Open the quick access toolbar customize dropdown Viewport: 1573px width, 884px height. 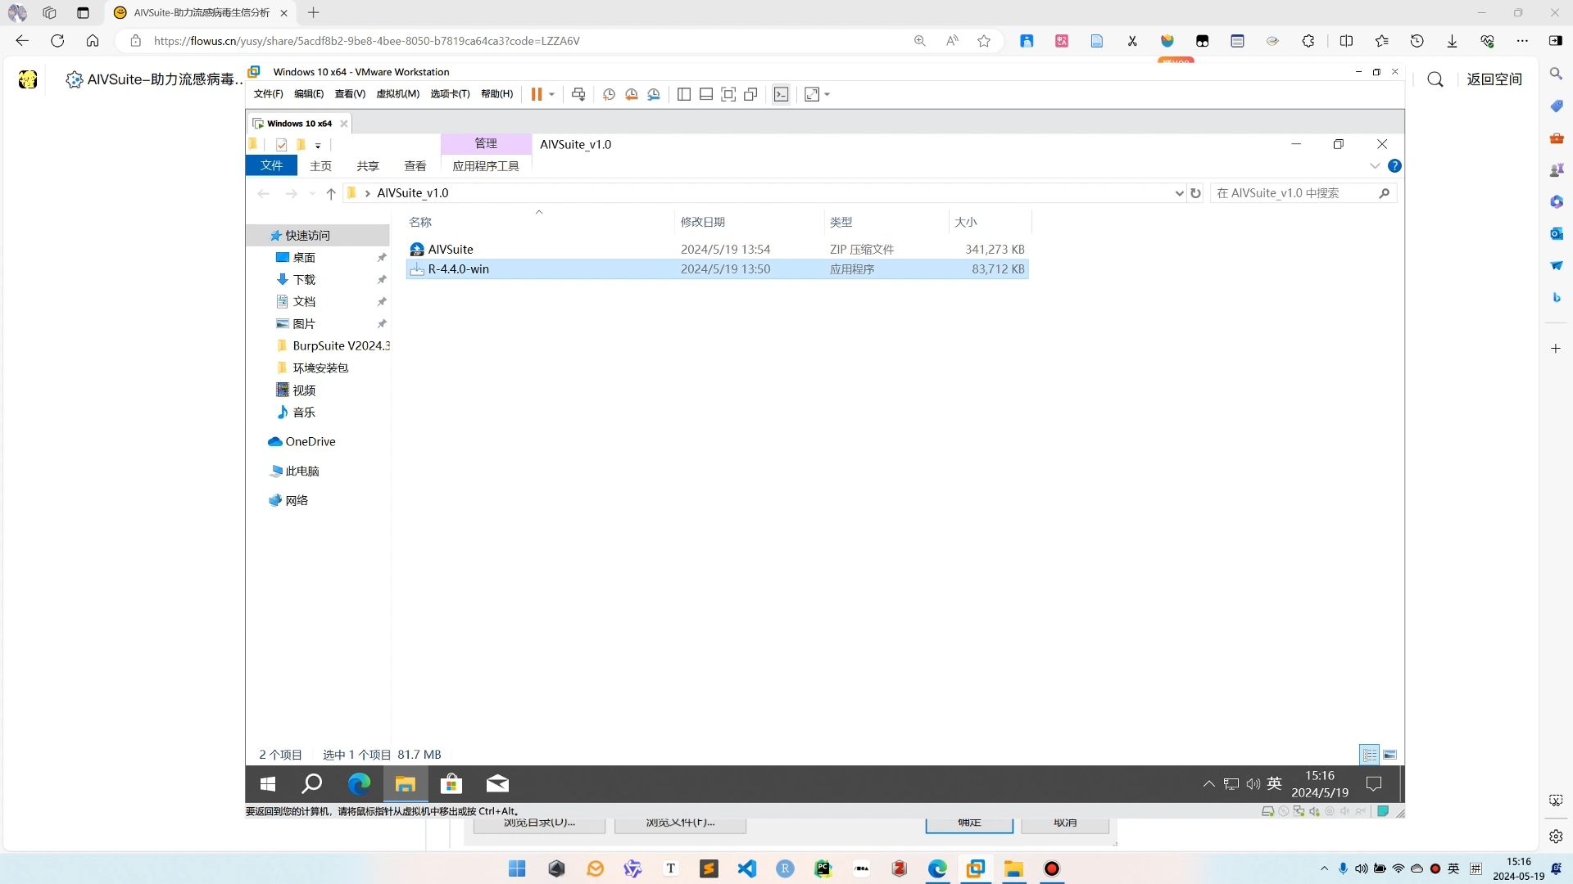(x=318, y=146)
